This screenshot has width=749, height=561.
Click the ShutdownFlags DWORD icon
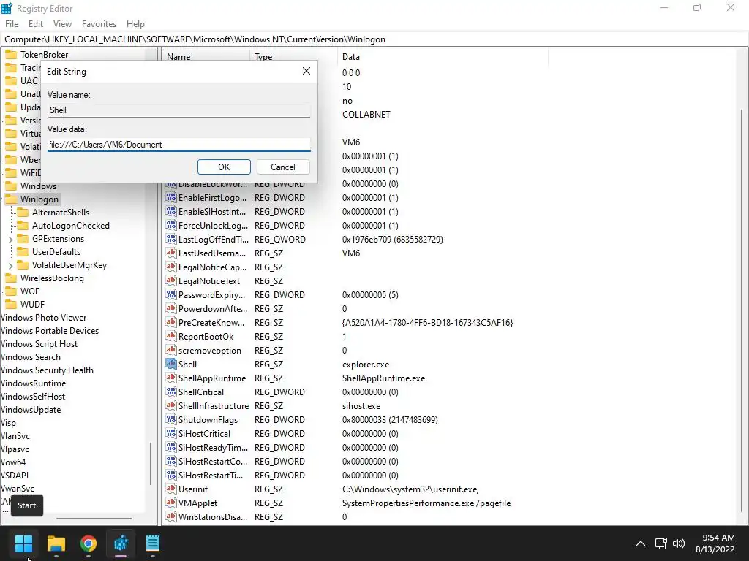[x=170, y=419]
